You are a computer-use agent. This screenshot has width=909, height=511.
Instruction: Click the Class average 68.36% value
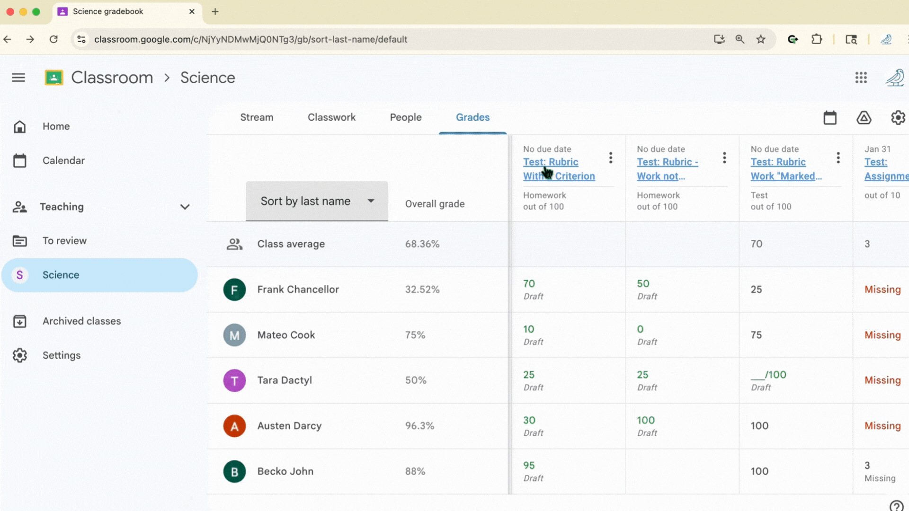click(422, 244)
